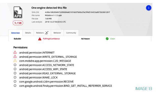Click info icon beside BIND_GET_INSTALL_REFERRER_SERVICE
This screenshot has height=96, width=158.
point(15,86)
